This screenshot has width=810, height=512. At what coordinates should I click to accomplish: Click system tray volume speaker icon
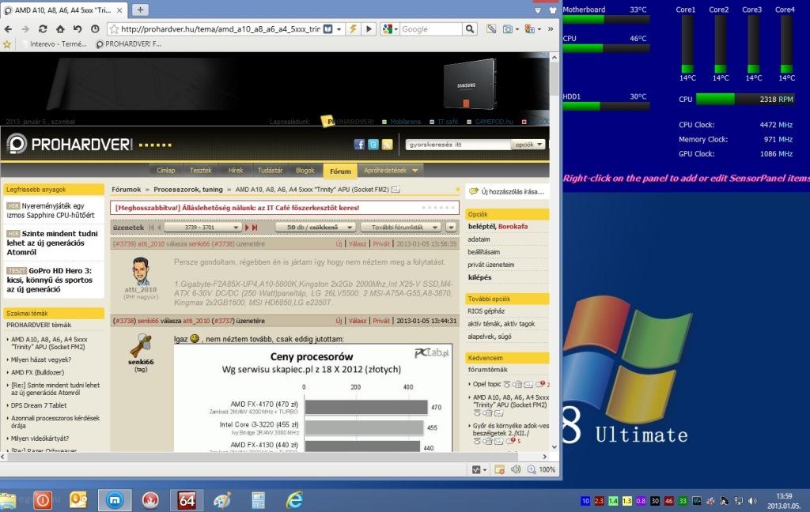pyautogui.click(x=753, y=501)
